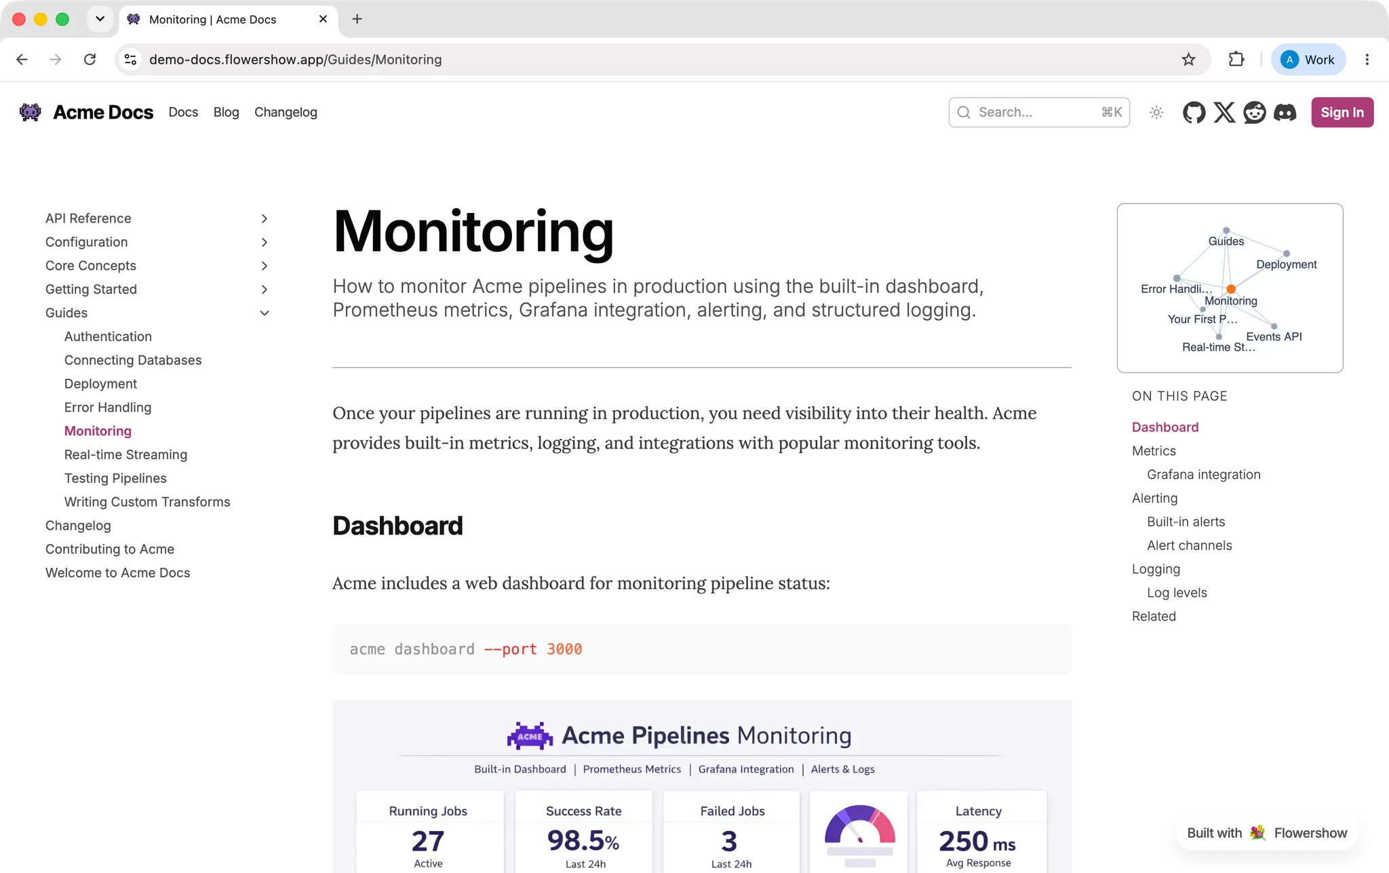
Task: Open the Deployment guide in sidebar
Action: click(100, 384)
